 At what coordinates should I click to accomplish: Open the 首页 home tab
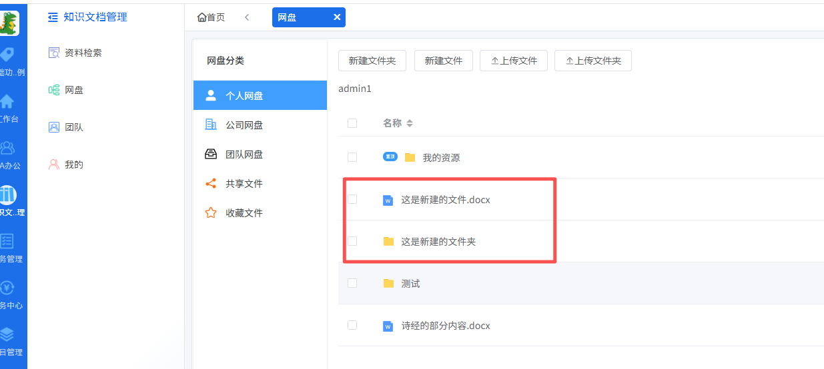pyautogui.click(x=212, y=17)
